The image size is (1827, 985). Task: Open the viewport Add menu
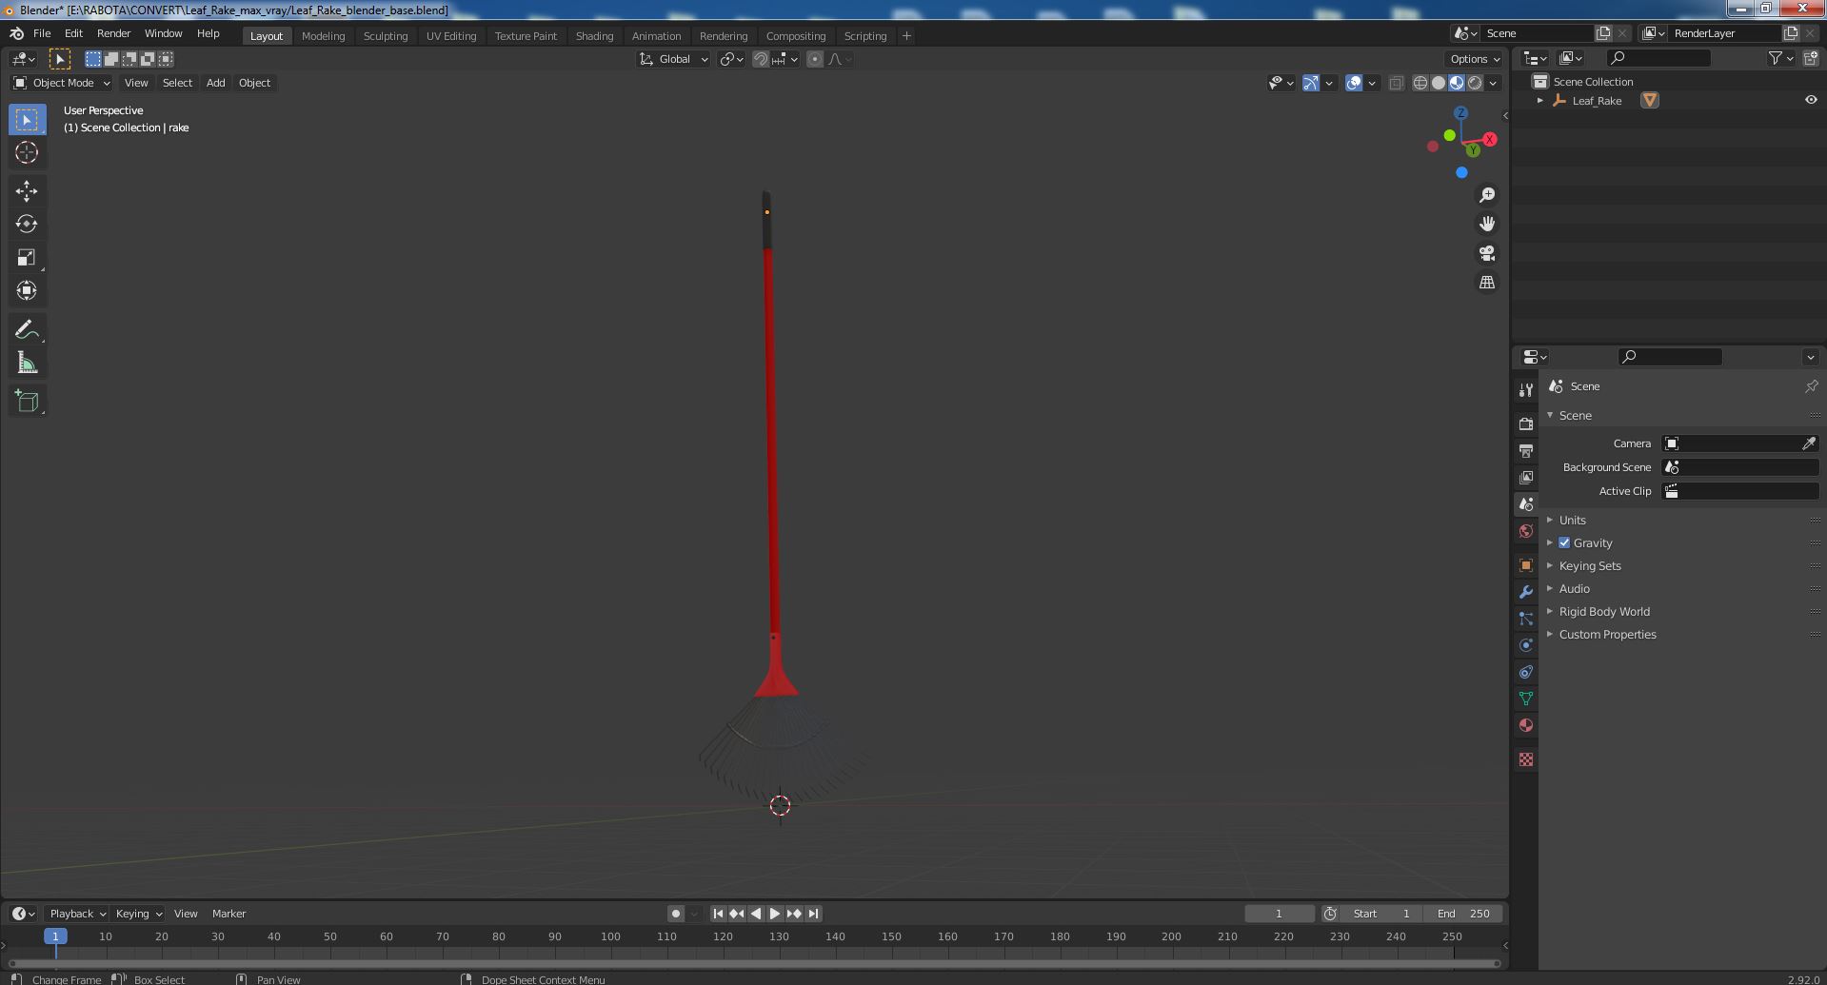(x=215, y=83)
